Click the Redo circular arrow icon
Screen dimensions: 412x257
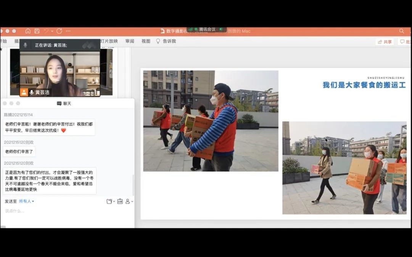point(59,31)
